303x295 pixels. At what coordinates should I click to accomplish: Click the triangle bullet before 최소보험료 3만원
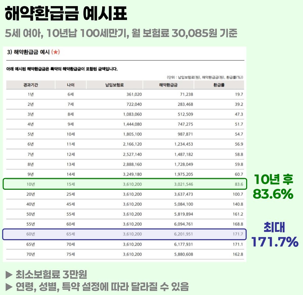9,275
